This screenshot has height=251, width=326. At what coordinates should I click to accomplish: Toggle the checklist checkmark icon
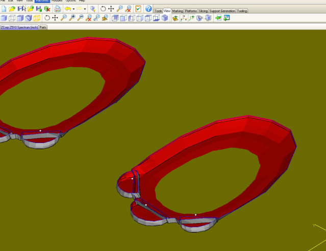click(138, 9)
